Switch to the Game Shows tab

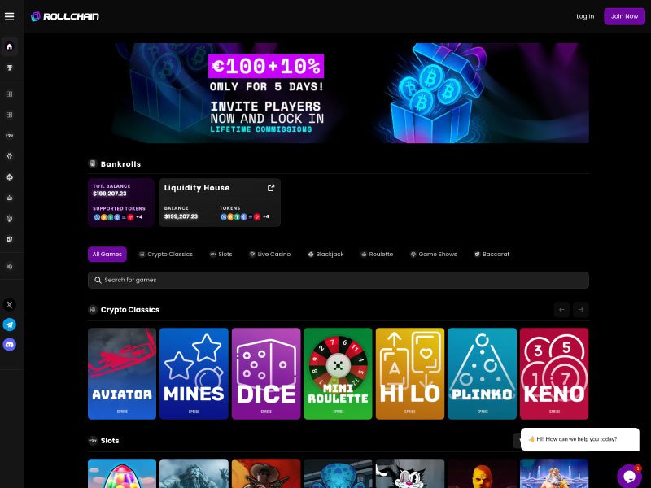(434, 255)
